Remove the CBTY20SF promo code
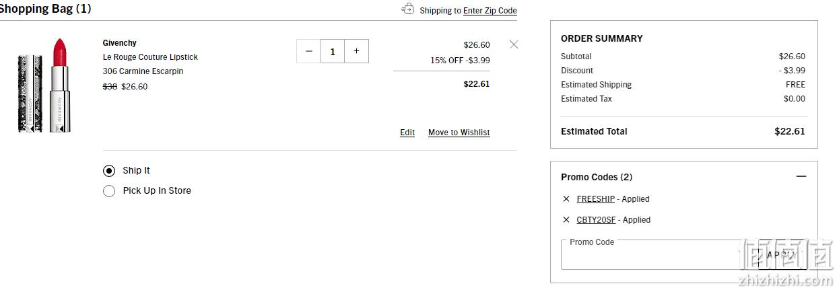This screenshot has width=839, height=292. click(x=566, y=220)
